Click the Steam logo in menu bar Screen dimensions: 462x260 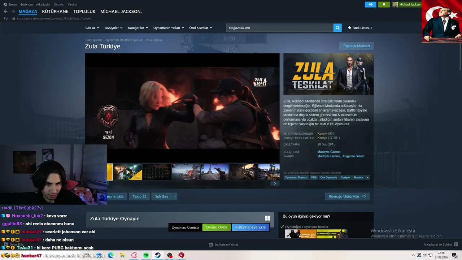point(5,5)
